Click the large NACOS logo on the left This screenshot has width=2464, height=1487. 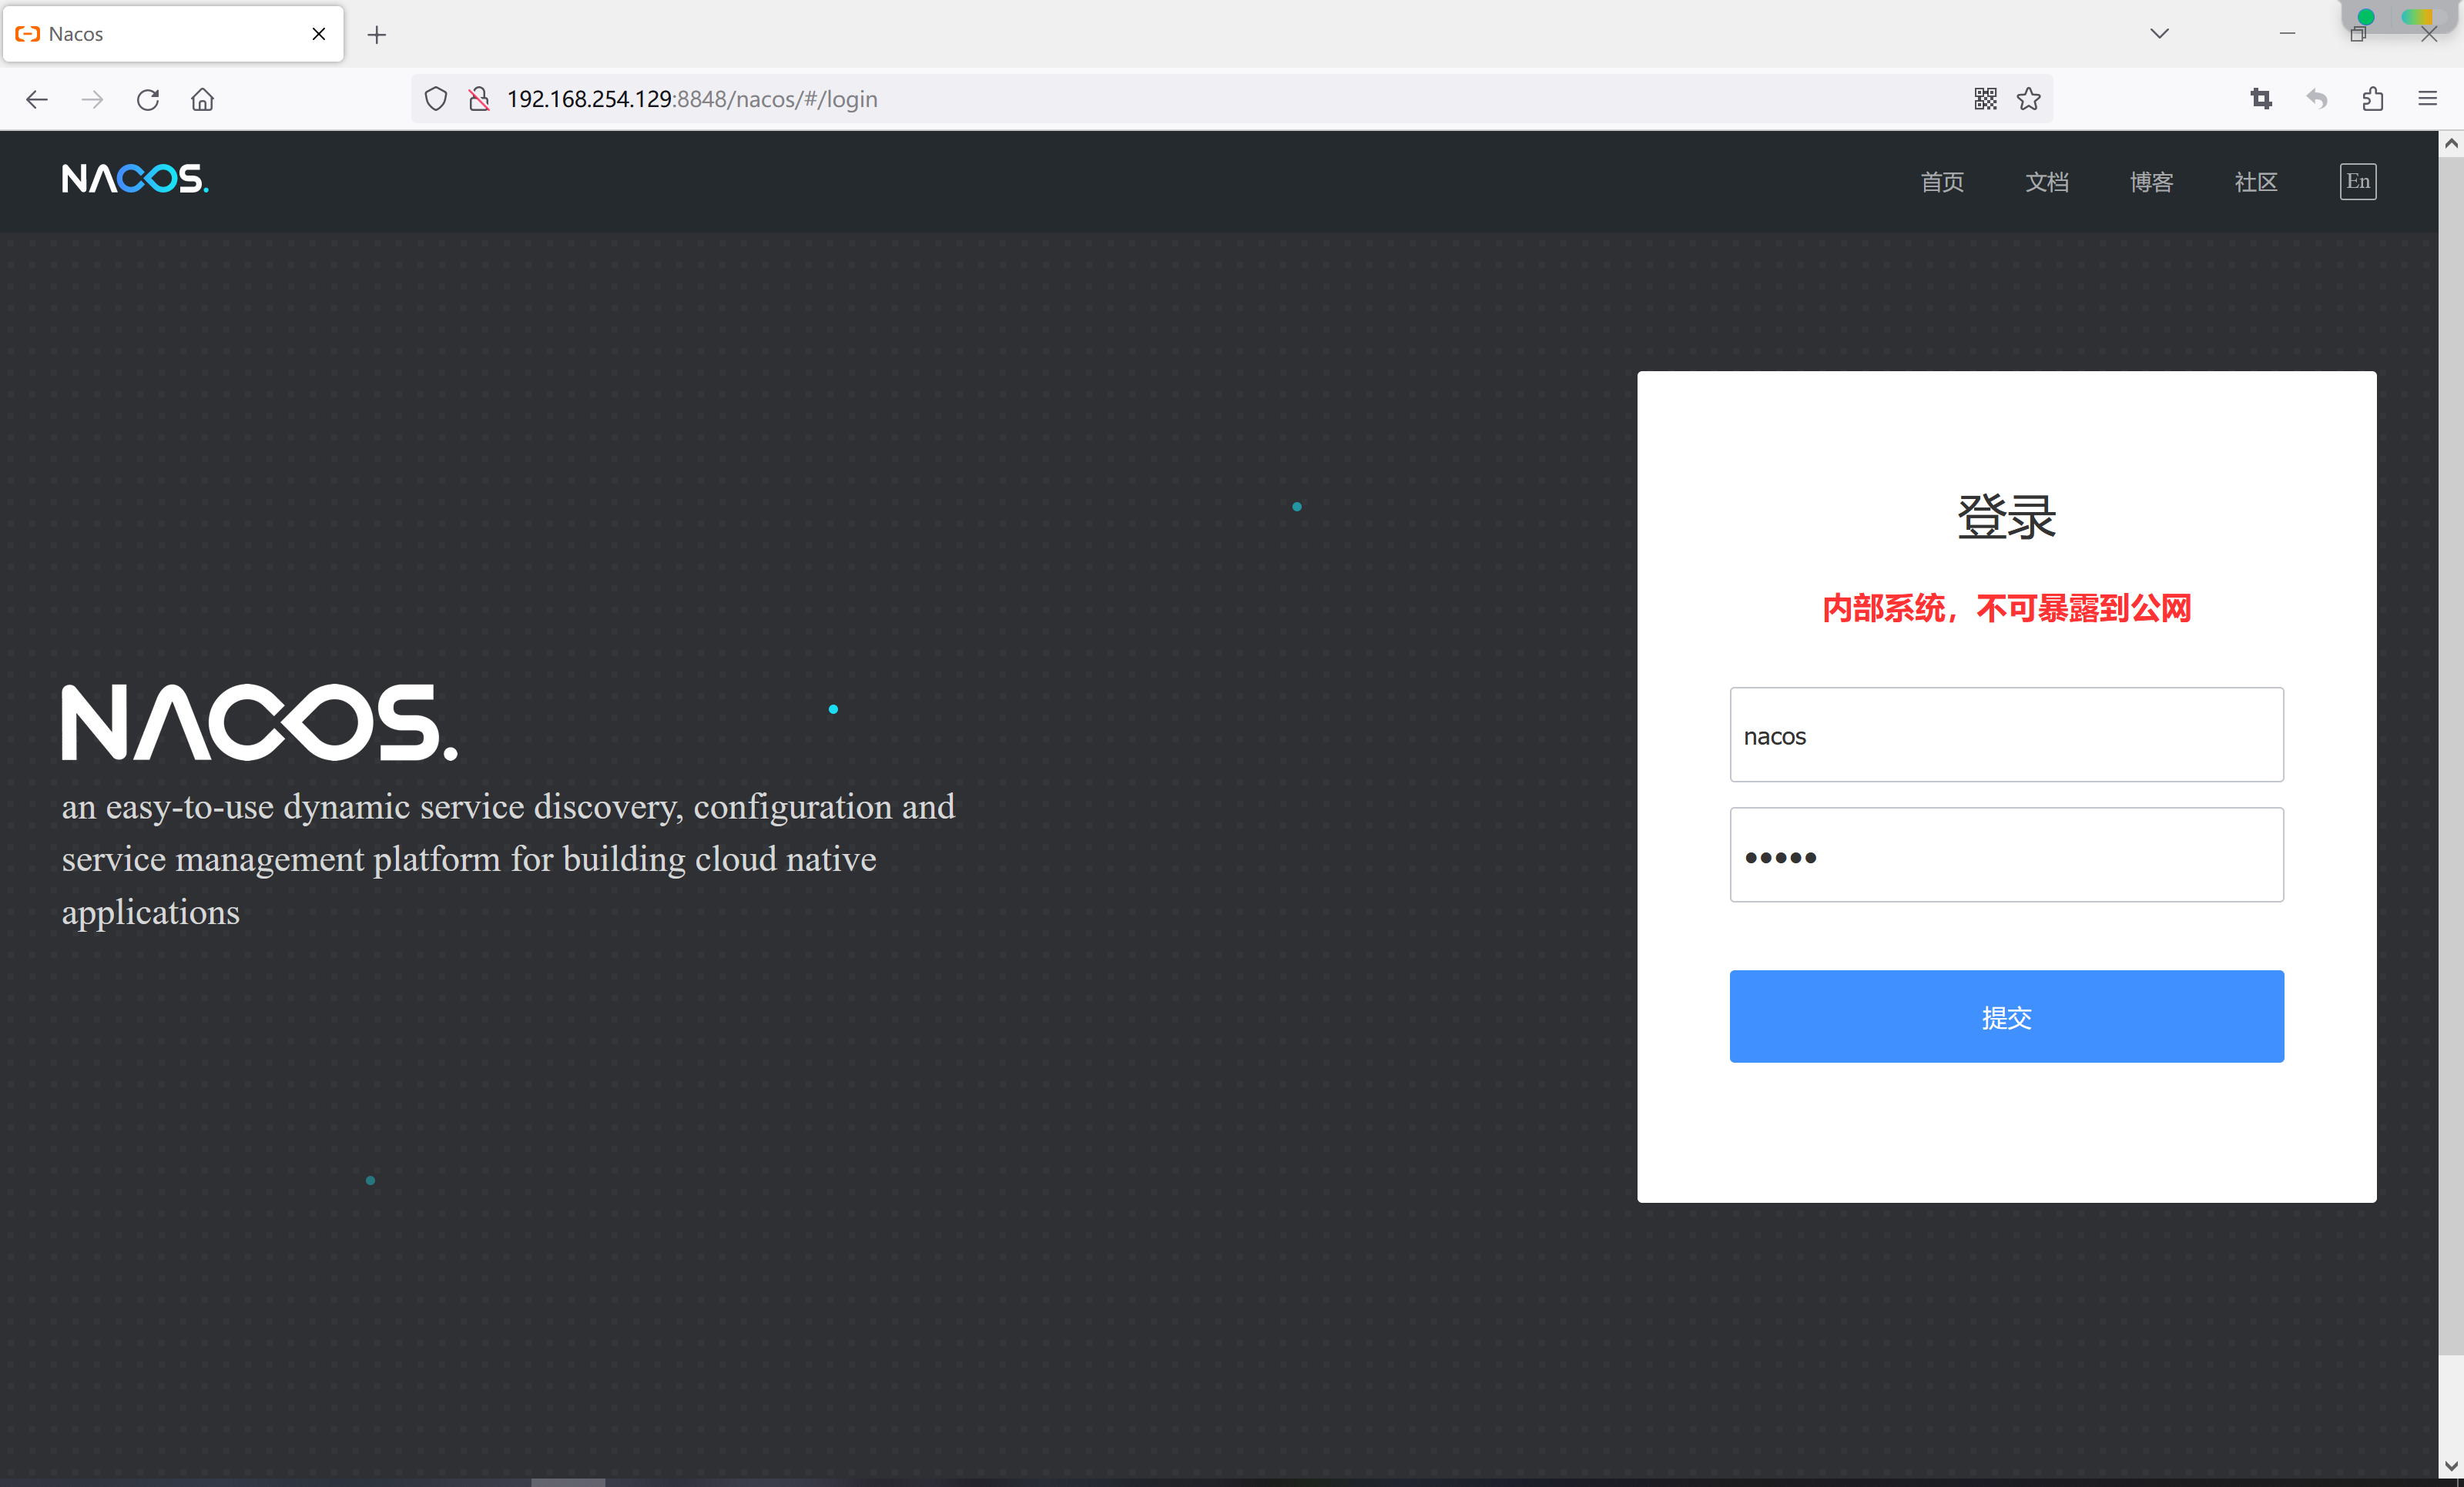260,722
